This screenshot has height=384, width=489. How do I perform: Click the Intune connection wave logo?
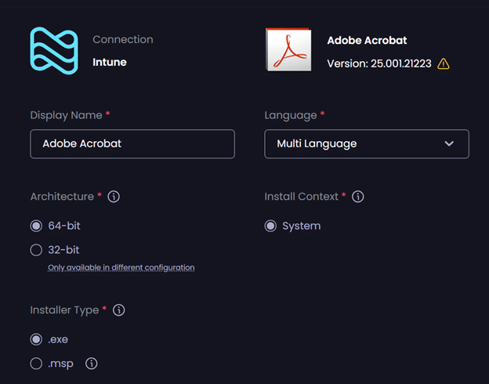(54, 51)
